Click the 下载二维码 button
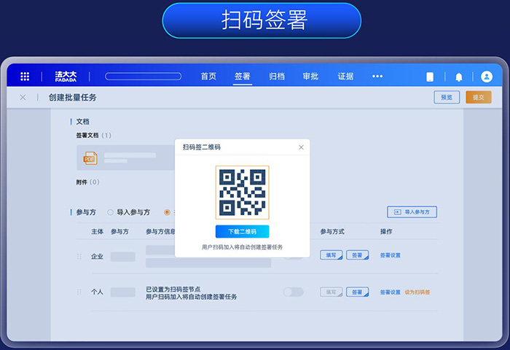 pos(243,231)
